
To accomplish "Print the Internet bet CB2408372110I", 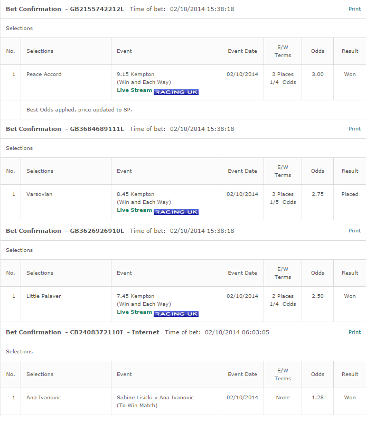I will [x=354, y=332].
